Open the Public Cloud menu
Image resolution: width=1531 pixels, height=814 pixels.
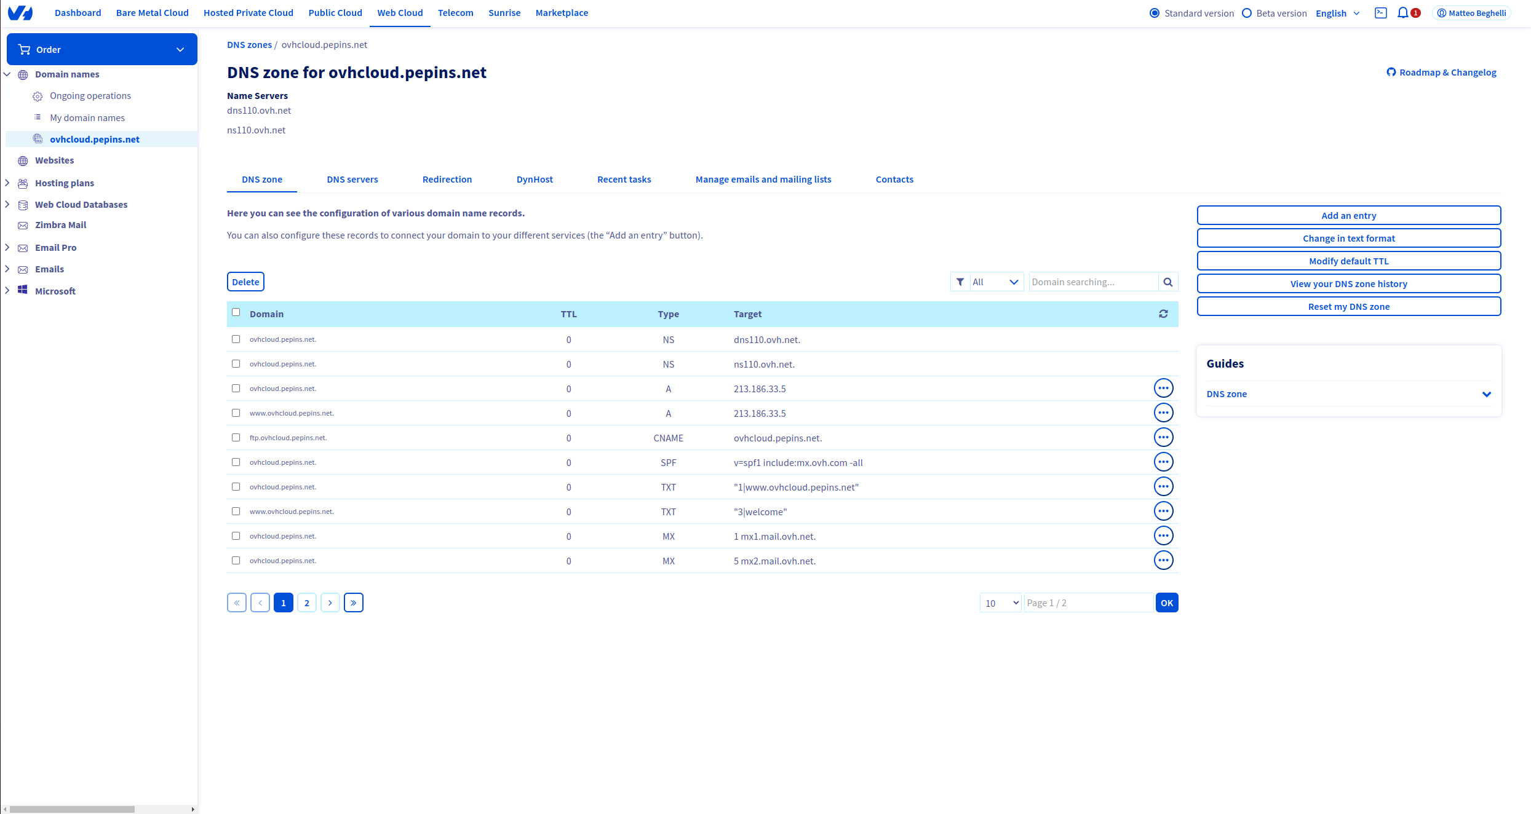pyautogui.click(x=335, y=13)
